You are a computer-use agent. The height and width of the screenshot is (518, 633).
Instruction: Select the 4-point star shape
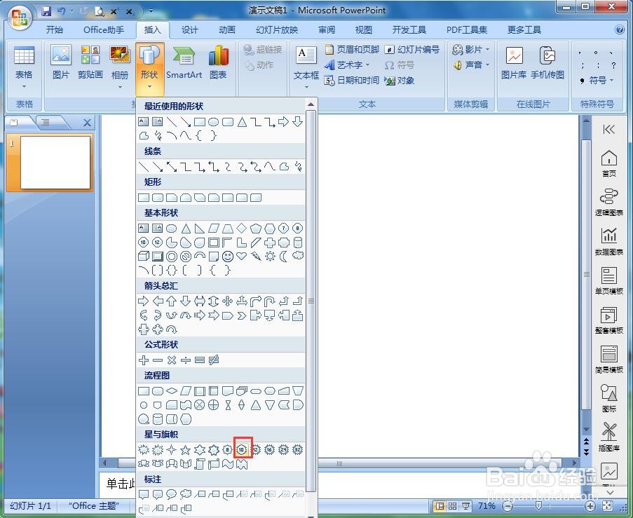point(171,449)
